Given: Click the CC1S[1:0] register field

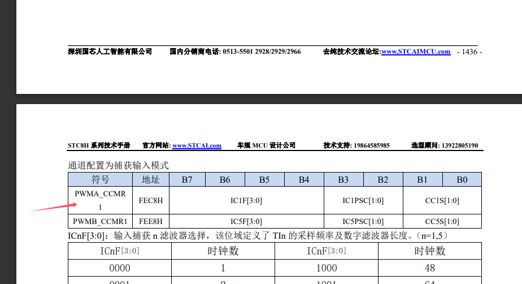Looking at the screenshot, I should coord(442,200).
